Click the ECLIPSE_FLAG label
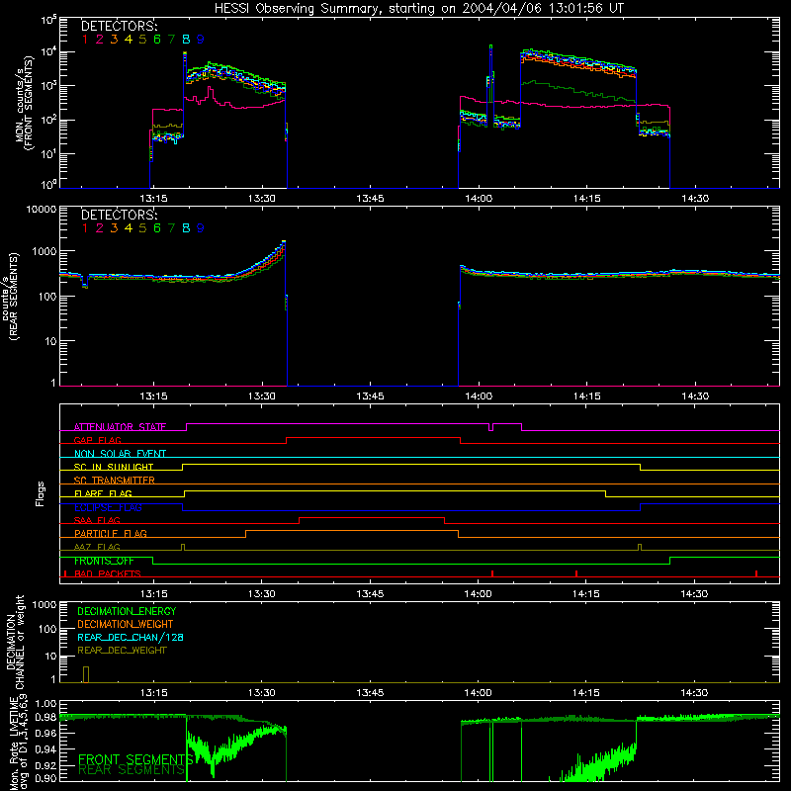Image resolution: width=791 pixels, height=791 pixels. coord(108,507)
